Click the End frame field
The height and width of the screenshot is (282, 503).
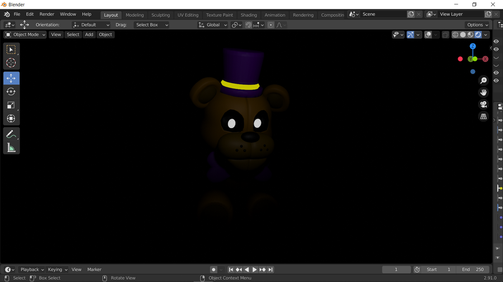473,270
